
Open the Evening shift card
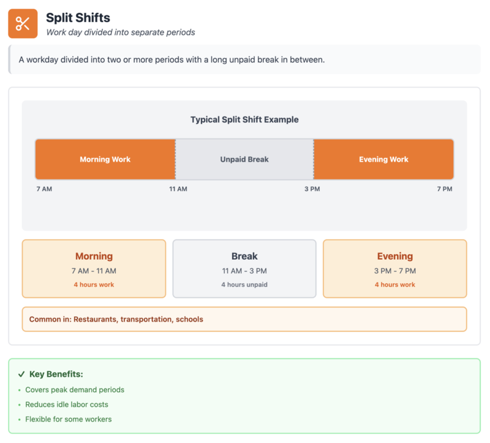coord(395,268)
